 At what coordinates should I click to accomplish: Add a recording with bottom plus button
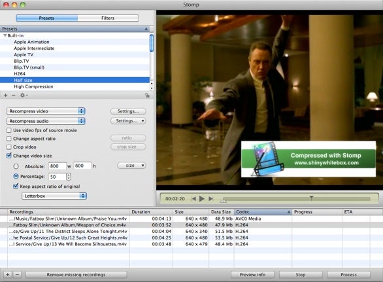click(8, 275)
